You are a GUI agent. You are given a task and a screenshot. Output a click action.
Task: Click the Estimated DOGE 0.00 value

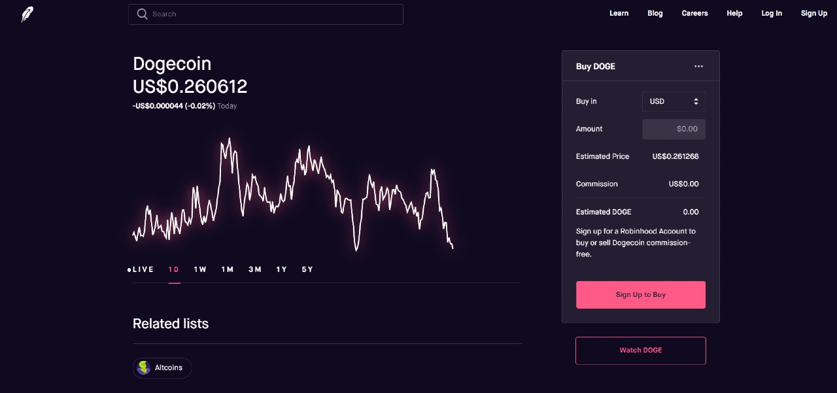[x=691, y=212]
